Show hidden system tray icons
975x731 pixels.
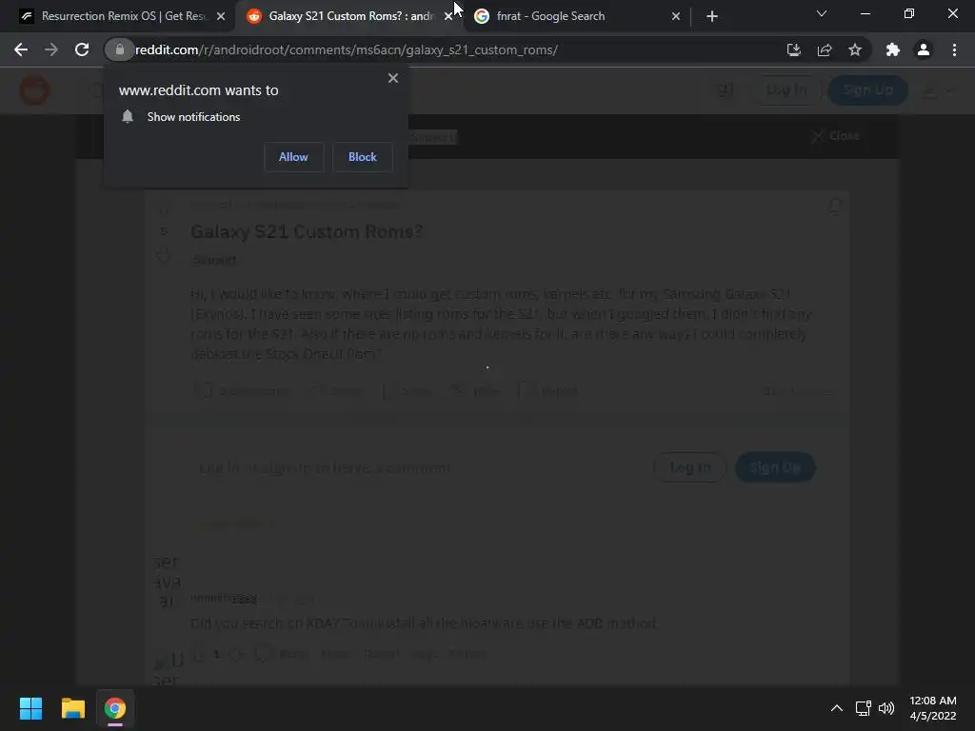click(837, 708)
